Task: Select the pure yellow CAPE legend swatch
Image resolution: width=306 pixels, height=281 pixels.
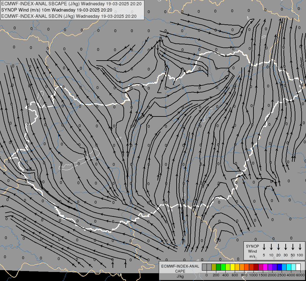Action: pyautogui.click(x=233, y=267)
